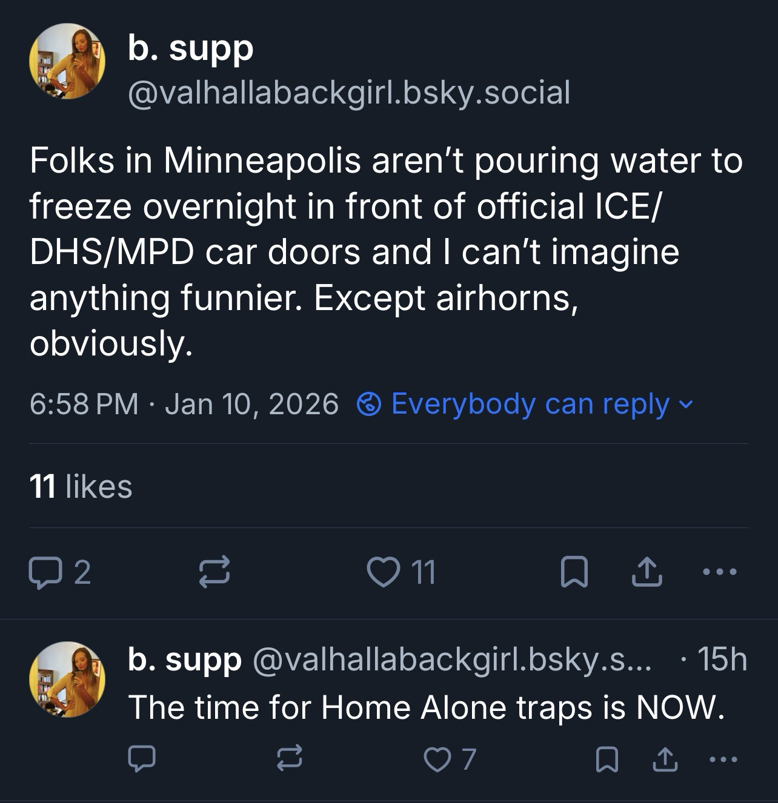Like the main post with heart icon
This screenshot has height=803, width=778.
click(382, 573)
